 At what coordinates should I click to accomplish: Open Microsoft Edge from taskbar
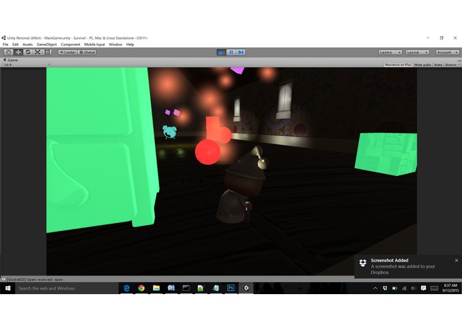(127, 288)
